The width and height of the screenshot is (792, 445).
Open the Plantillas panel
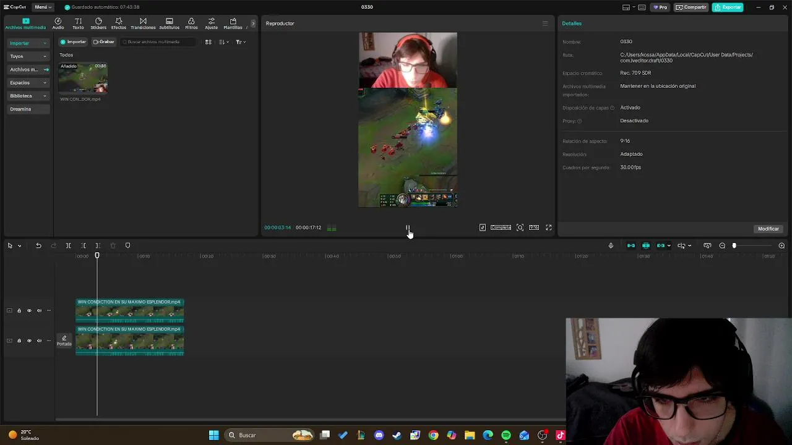point(233,23)
